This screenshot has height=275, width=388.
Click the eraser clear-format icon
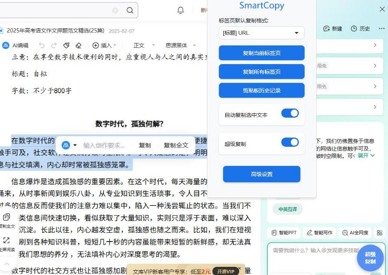point(78,45)
